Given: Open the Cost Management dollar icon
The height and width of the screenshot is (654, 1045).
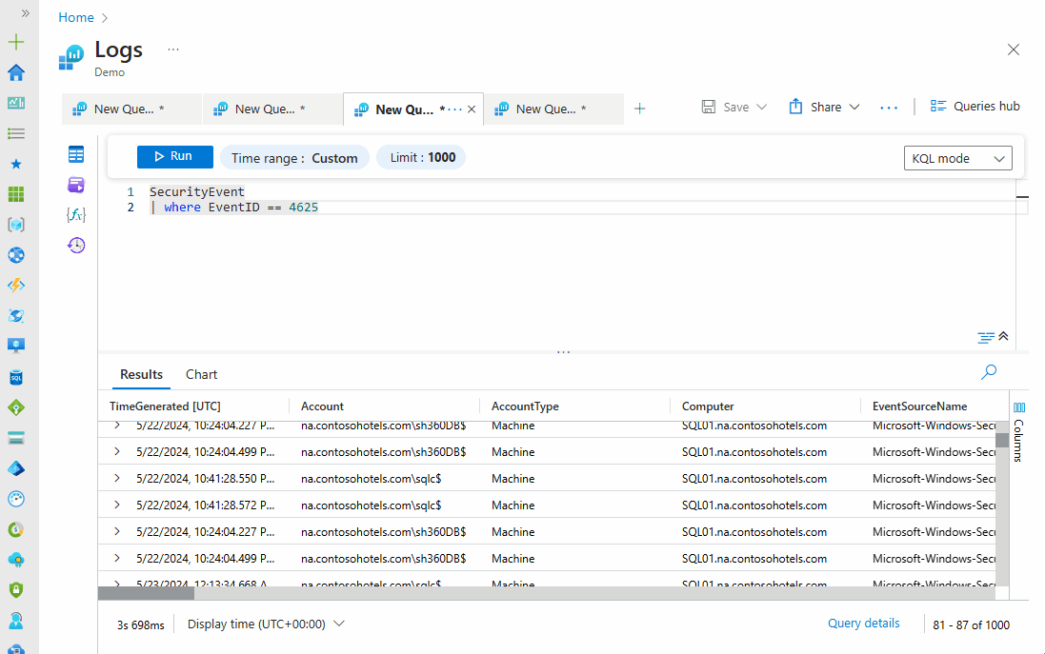Looking at the screenshot, I should tap(16, 529).
